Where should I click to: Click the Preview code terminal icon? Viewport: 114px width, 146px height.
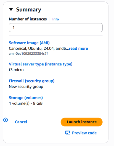coord(68,133)
